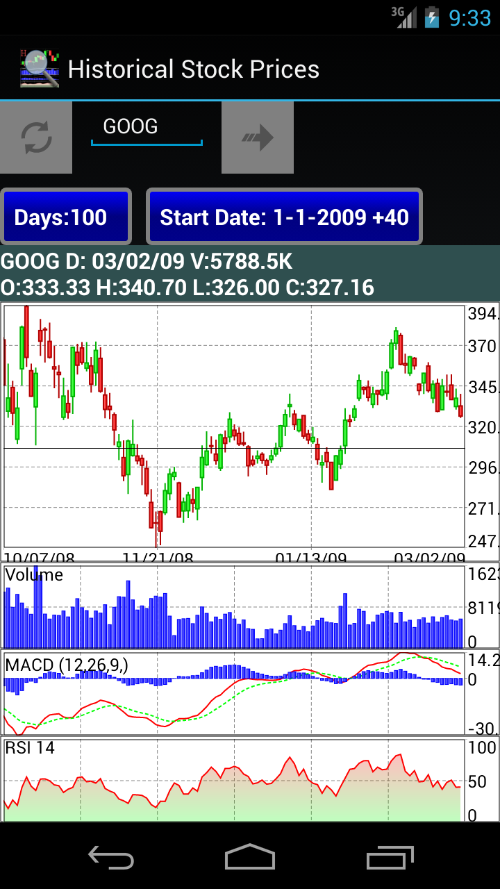Tap the refresh arrows icon button
Screen dimensions: 500x889
coord(36,138)
